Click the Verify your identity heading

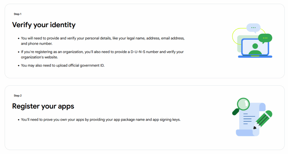(x=44, y=25)
